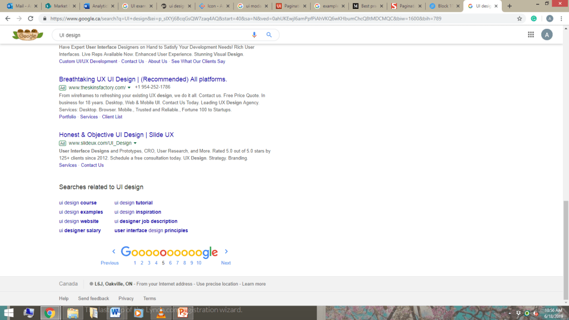
Task: Switch to the Block tab
Action: point(444,6)
